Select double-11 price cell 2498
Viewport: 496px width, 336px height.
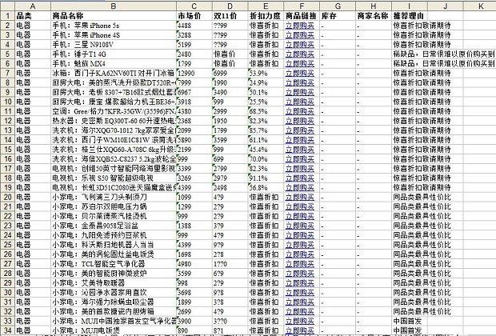pyautogui.click(x=230, y=188)
